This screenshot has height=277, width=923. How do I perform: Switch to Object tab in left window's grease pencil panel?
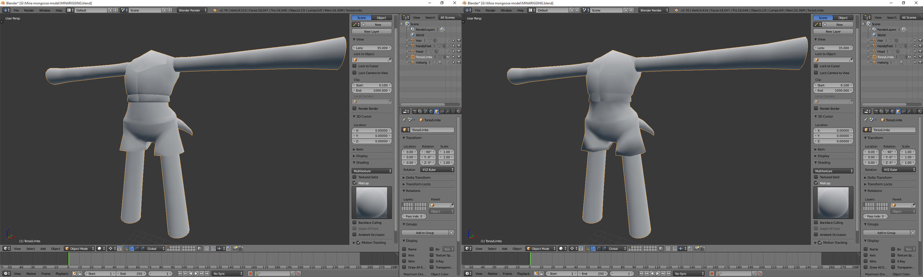tap(381, 18)
